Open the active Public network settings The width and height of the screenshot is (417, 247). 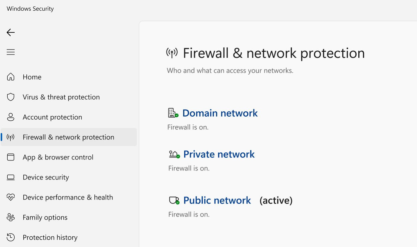[217, 200]
